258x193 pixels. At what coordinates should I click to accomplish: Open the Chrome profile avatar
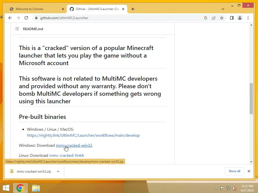[240, 18]
